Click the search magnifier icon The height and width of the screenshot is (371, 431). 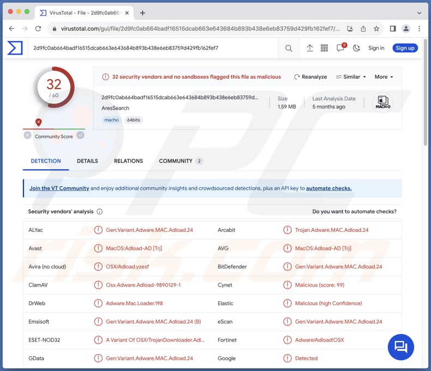[x=289, y=49]
